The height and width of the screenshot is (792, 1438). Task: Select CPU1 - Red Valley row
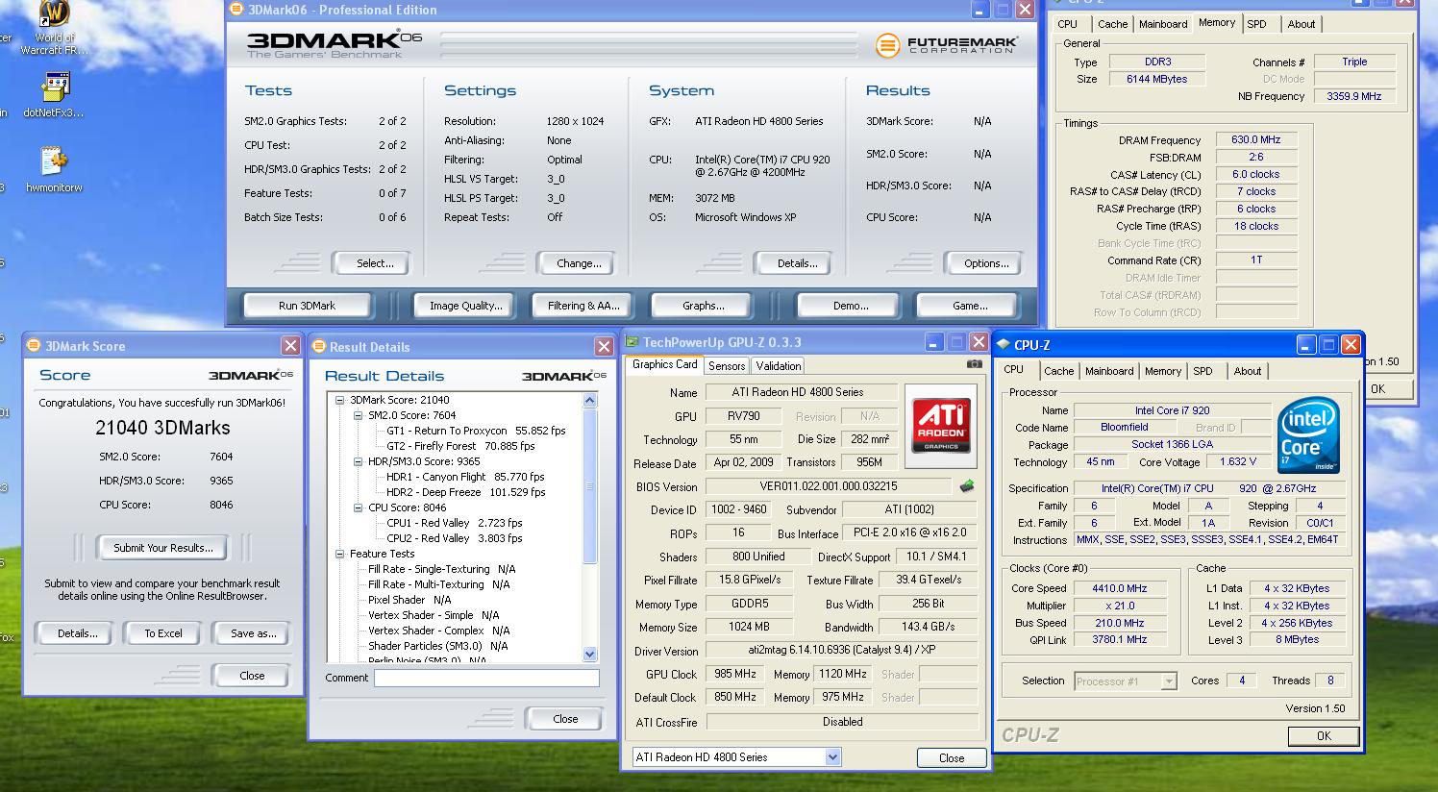tap(455, 523)
